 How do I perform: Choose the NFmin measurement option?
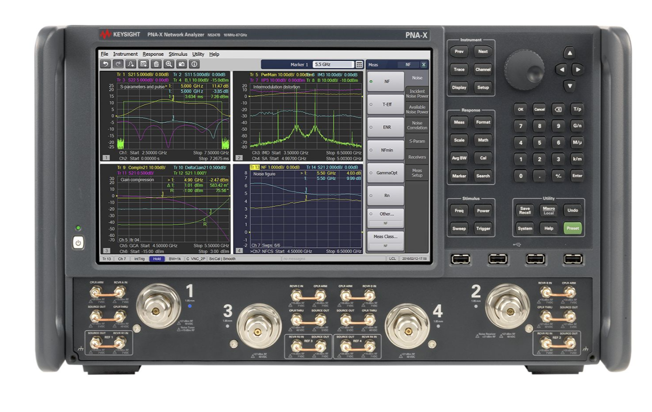(x=385, y=150)
